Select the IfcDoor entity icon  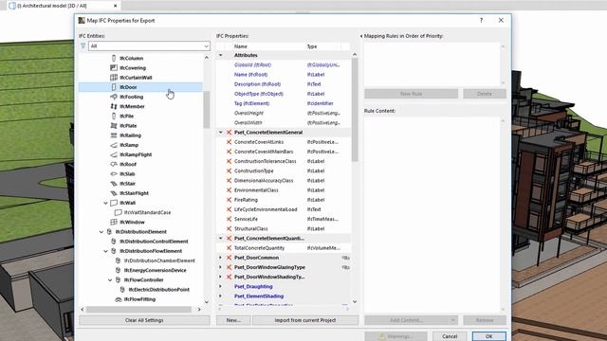pyautogui.click(x=114, y=87)
